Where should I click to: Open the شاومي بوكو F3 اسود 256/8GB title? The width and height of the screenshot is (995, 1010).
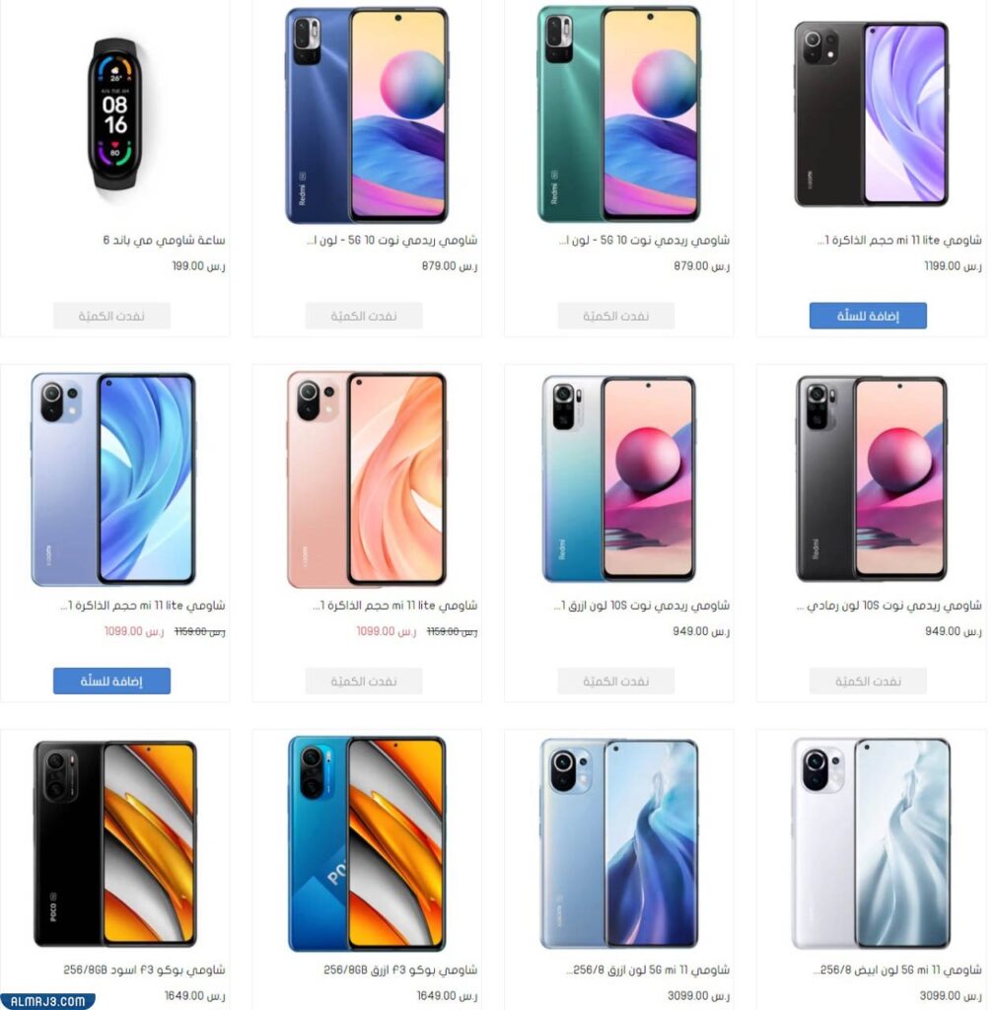click(144, 970)
